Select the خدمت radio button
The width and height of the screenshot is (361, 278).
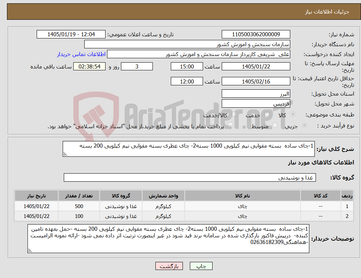(x=267, y=114)
